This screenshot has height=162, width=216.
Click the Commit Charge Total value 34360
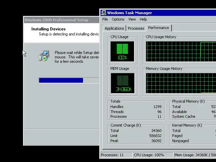click(156, 131)
